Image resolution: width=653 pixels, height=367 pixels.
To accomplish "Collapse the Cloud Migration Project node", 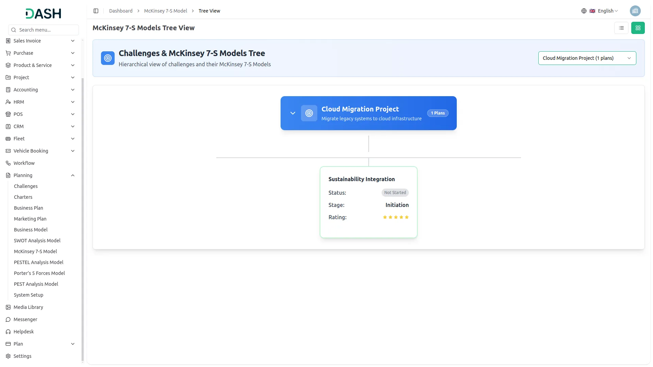I will pos(292,113).
